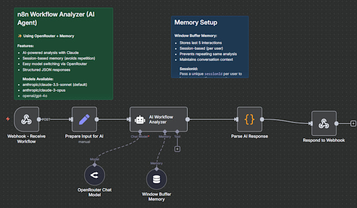Image resolution: width=357 pixels, height=208 pixels.
Task: Click the POST label on webhook connection
Action: 46,119
